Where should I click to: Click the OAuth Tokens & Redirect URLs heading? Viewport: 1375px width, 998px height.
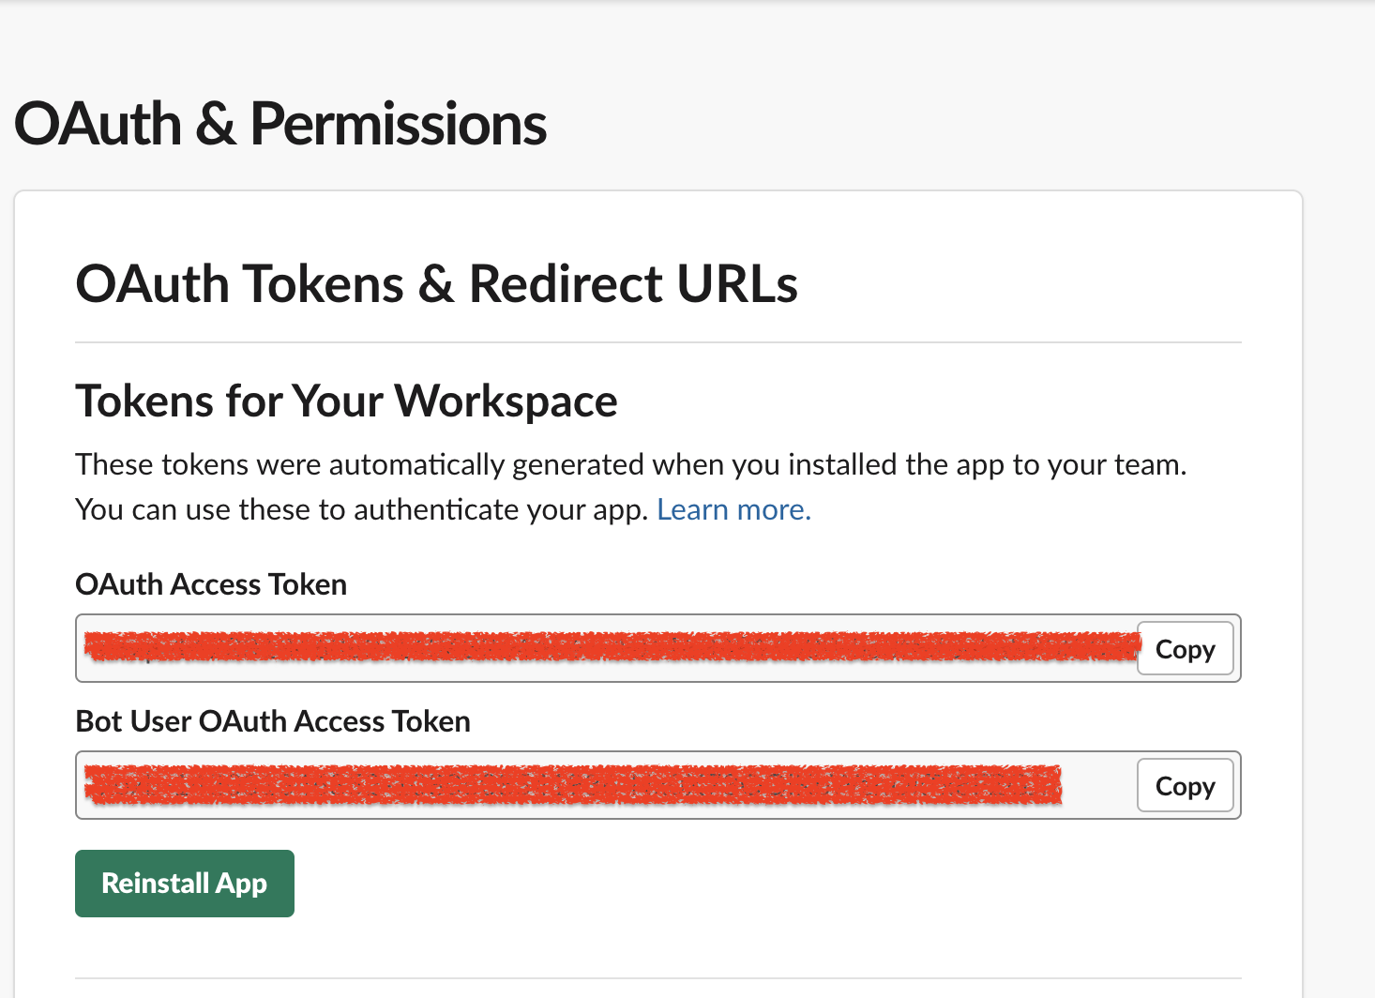(x=436, y=284)
